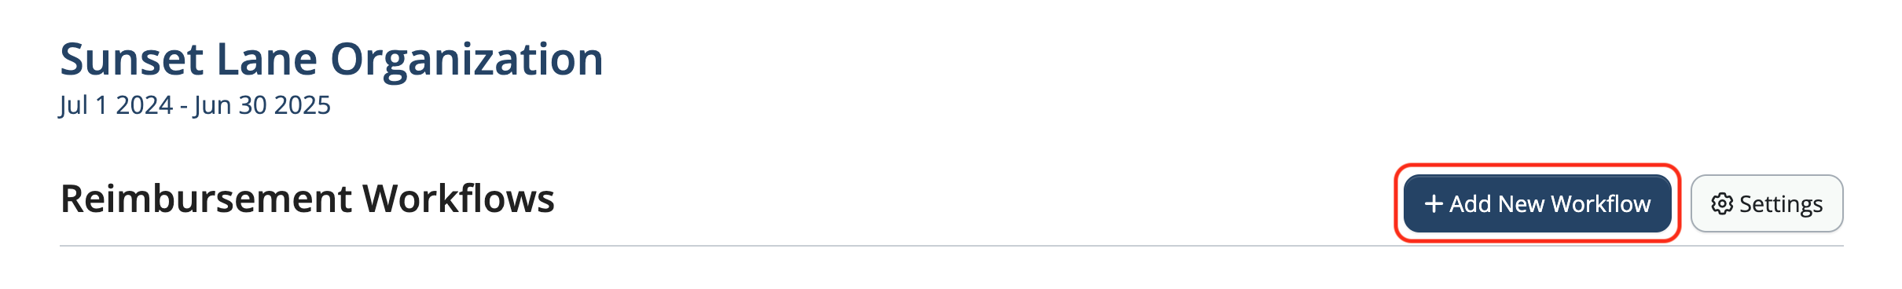Click the word Sunset in the page title
This screenshot has height=289, width=1902.
[x=133, y=59]
